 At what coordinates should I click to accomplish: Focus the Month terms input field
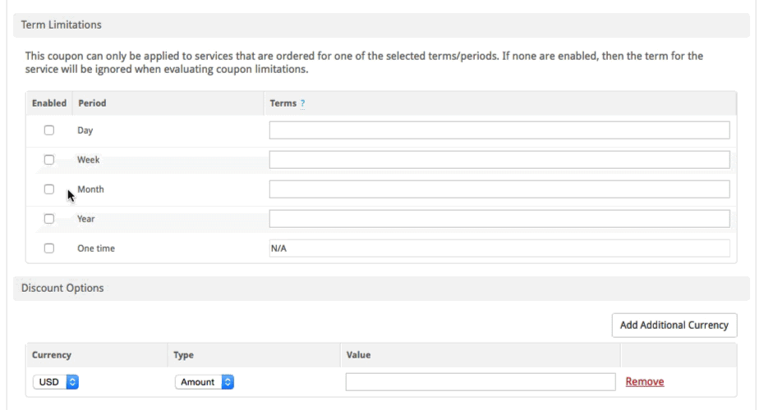click(499, 189)
